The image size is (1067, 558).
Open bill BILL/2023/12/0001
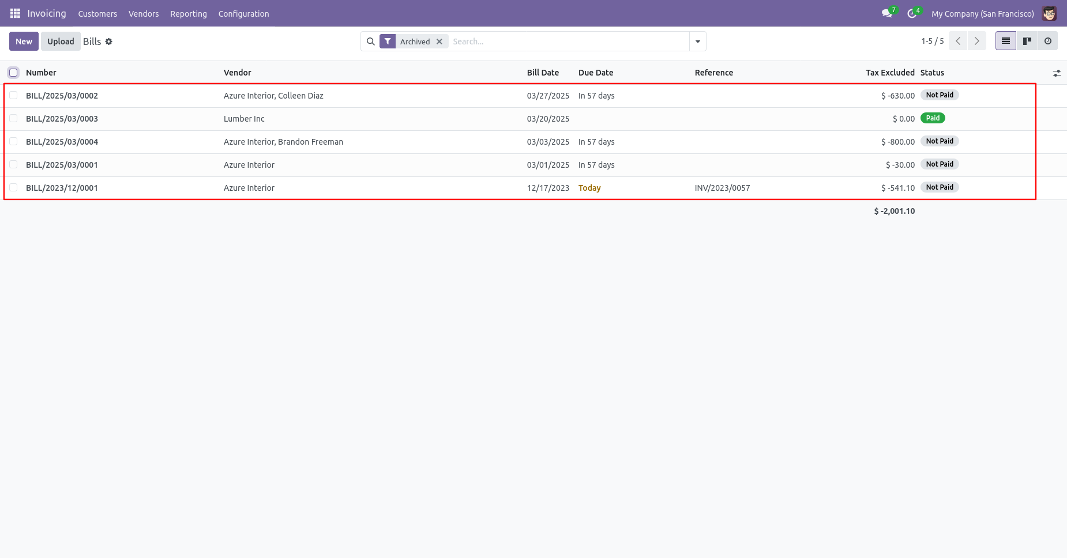click(x=62, y=188)
